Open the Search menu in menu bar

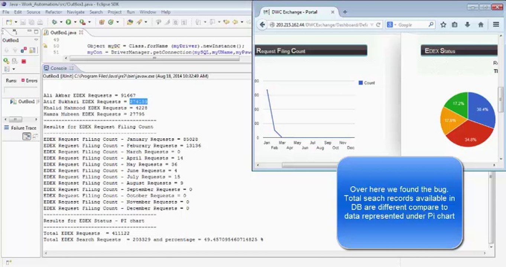pos(96,12)
